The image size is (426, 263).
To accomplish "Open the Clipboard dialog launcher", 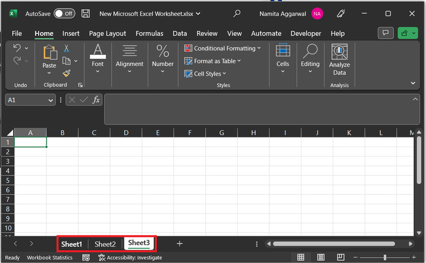I will pyautogui.click(x=80, y=85).
